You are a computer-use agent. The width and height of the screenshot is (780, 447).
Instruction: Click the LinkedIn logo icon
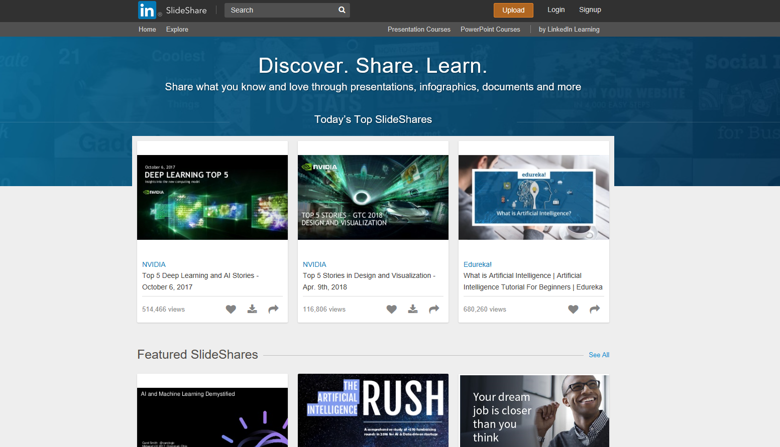coord(147,10)
